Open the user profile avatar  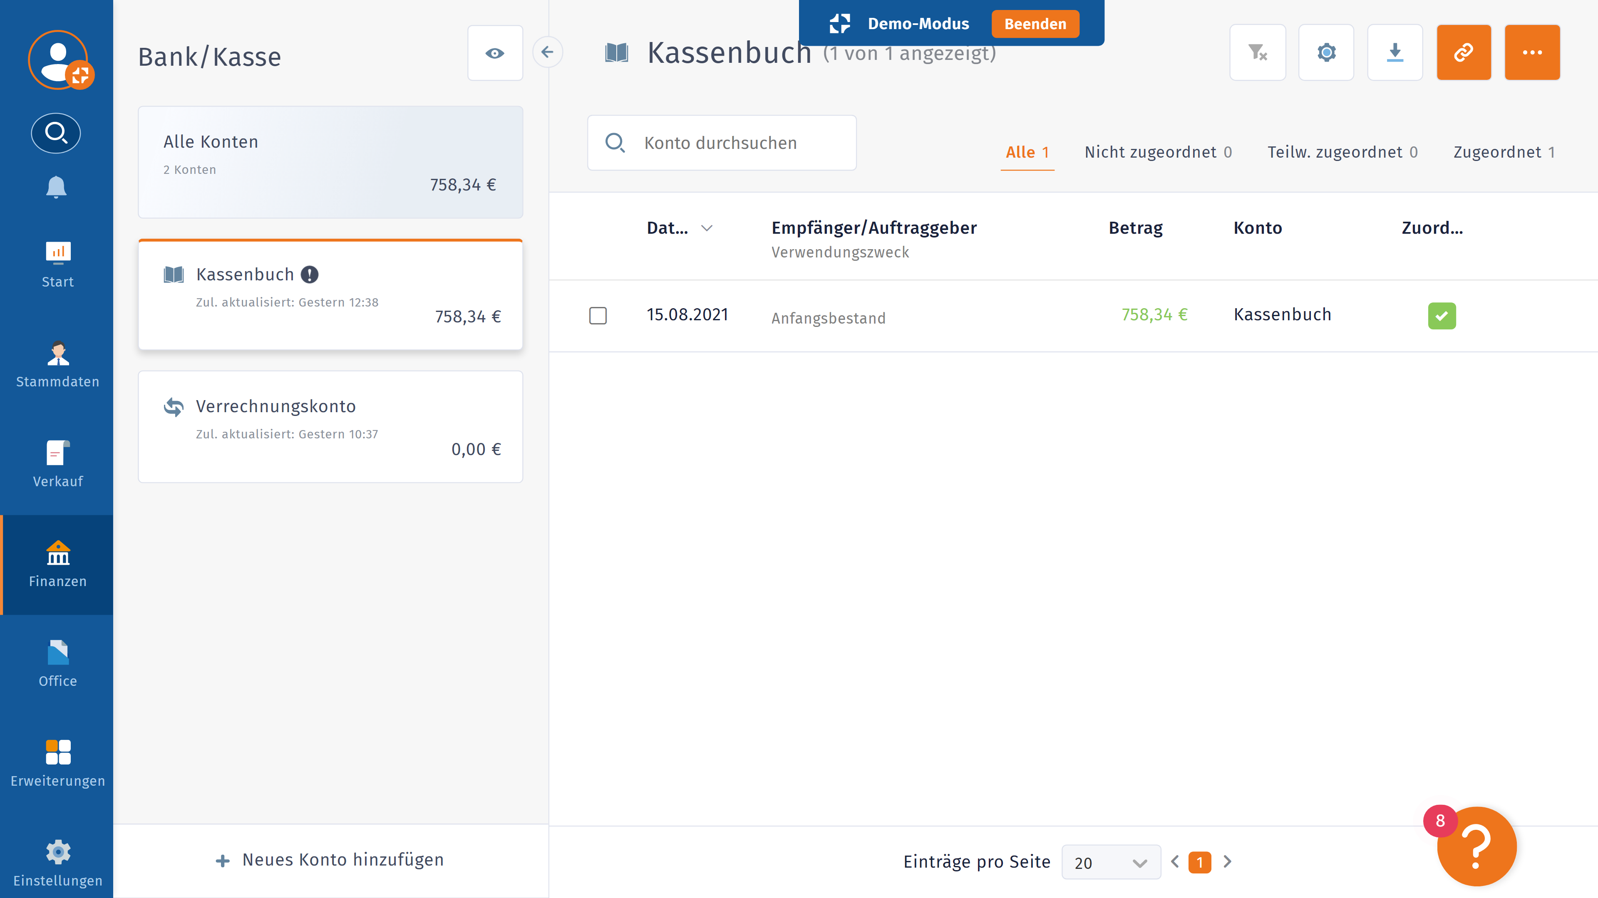[58, 59]
